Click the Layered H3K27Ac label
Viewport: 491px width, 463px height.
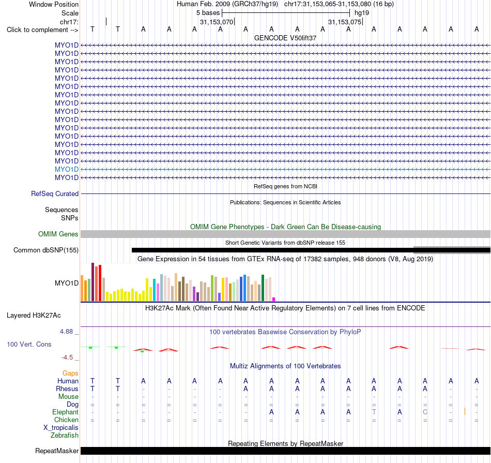click(x=34, y=316)
